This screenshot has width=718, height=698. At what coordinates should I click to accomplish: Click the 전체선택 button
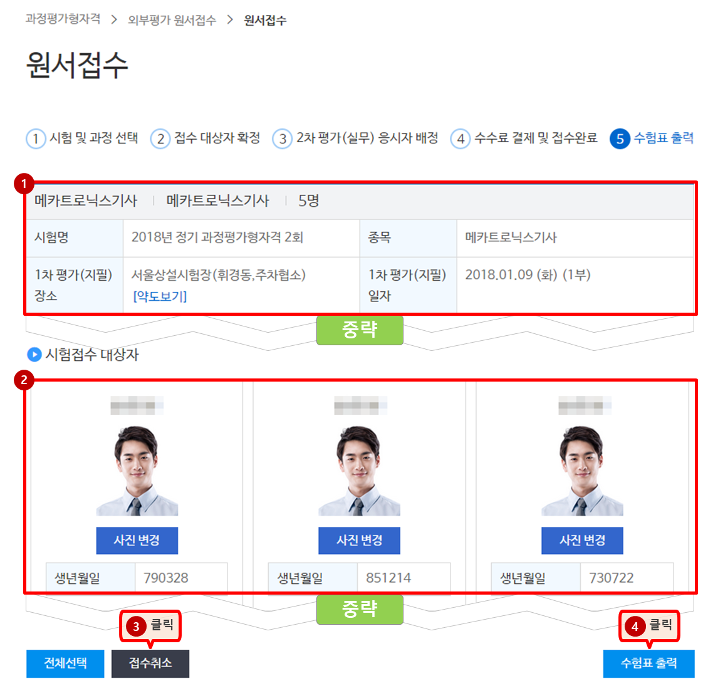click(66, 664)
